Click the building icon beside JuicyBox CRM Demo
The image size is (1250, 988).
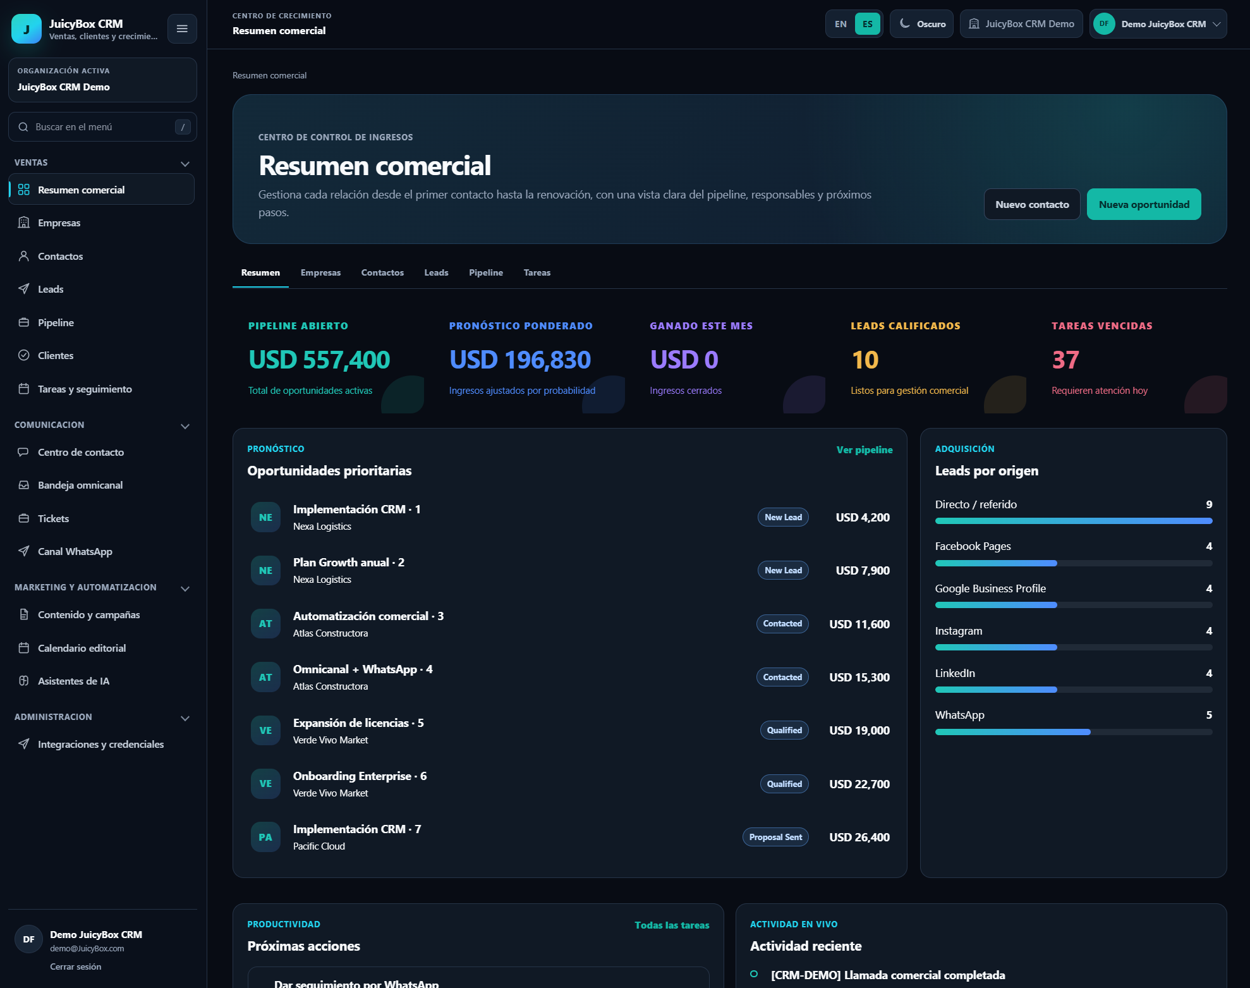pos(974,24)
